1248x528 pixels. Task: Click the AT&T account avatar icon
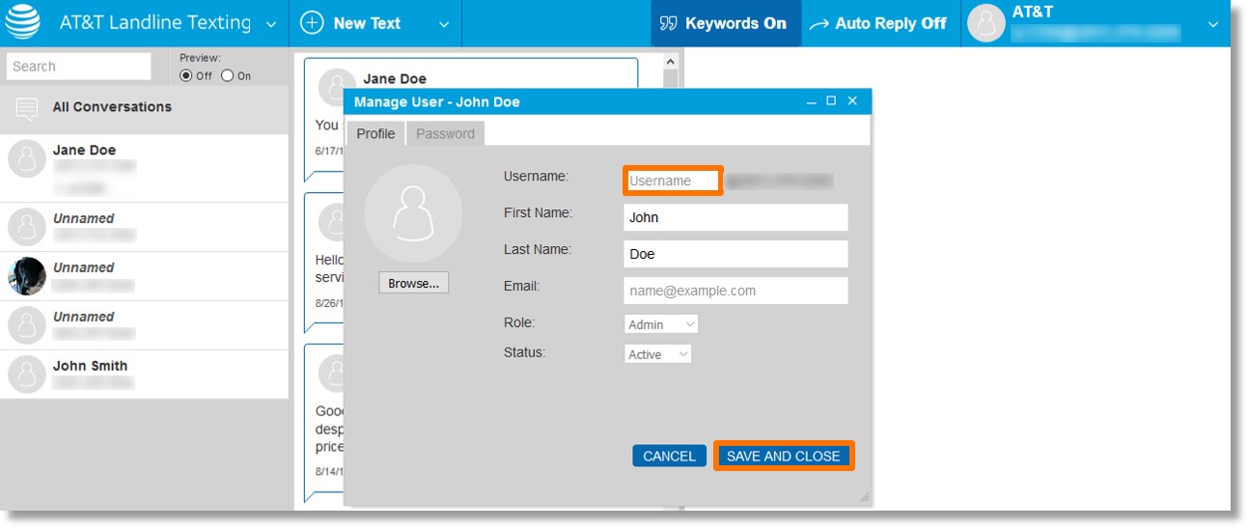(x=986, y=23)
